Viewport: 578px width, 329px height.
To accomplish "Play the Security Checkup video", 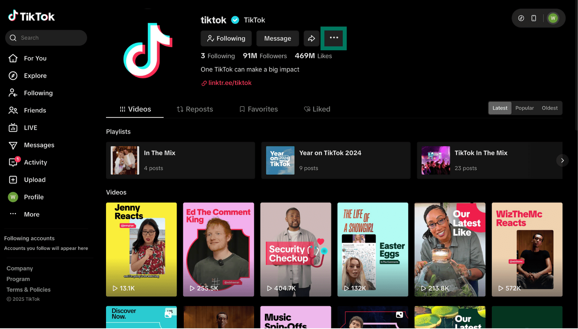I will (x=296, y=249).
